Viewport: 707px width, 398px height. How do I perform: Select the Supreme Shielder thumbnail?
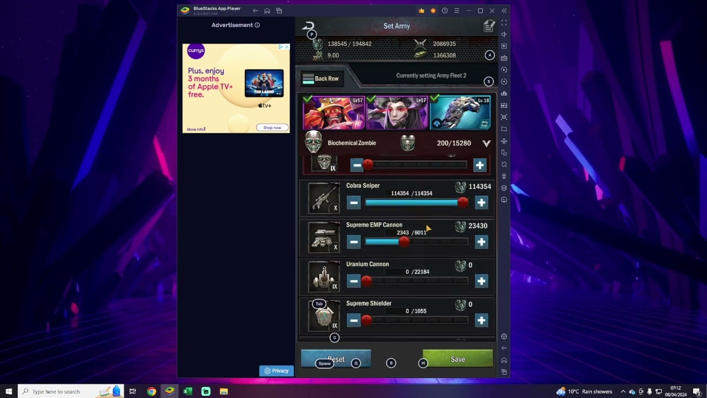(x=324, y=316)
